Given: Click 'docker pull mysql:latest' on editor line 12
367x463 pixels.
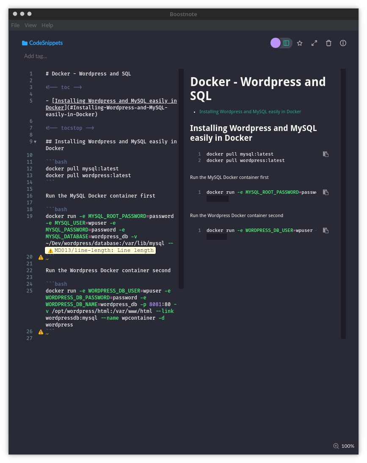Looking at the screenshot, I should pyautogui.click(x=82, y=169).
